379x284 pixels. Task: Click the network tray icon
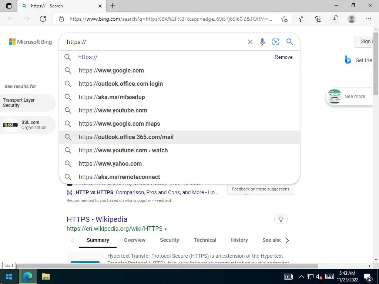coord(311,277)
